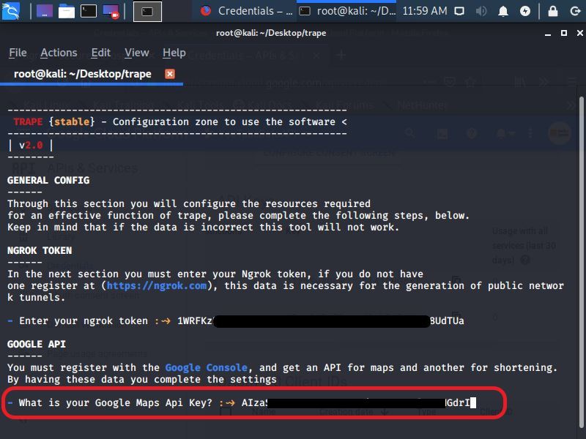
Task: Open the Kali dragon applications menu
Action: click(11, 11)
